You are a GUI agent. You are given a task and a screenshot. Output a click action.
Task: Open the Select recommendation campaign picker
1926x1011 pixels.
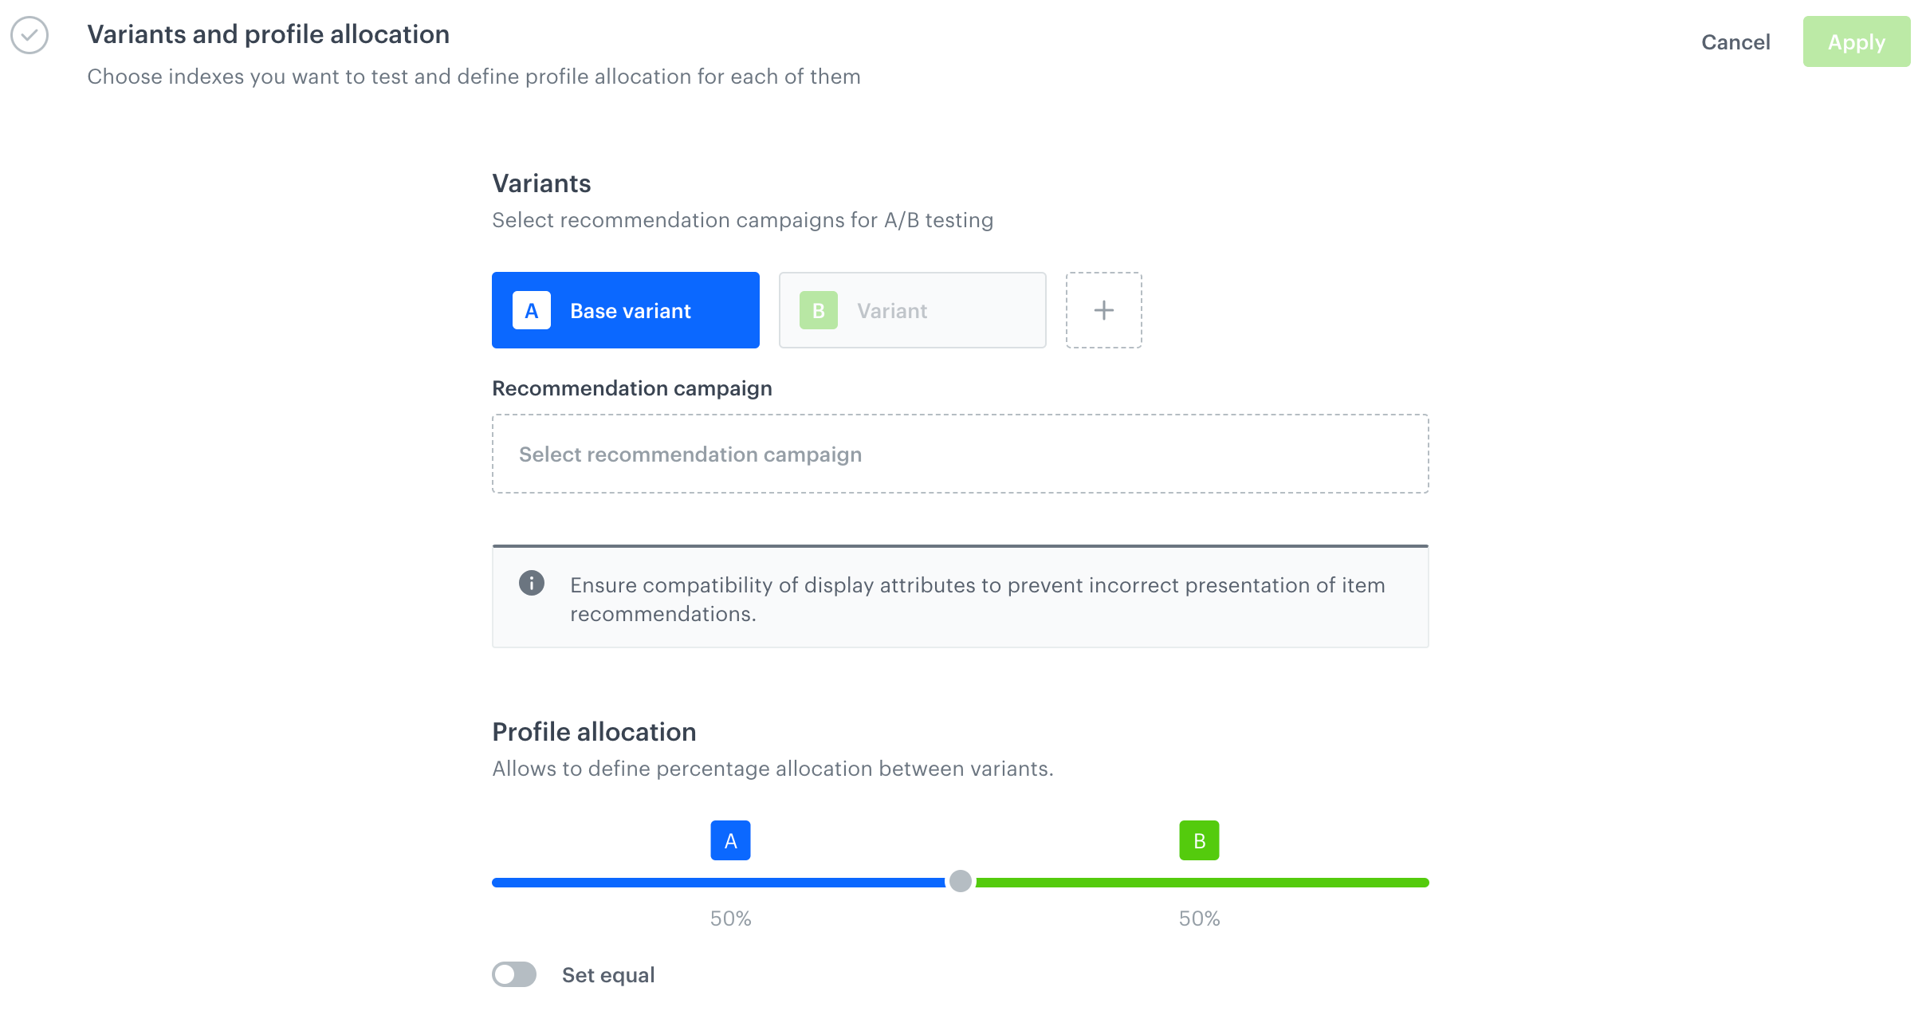[960, 454]
